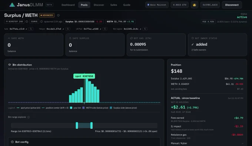Click the SAFE WETH card icon
The image size is (252, 146).
[x=9, y=38]
